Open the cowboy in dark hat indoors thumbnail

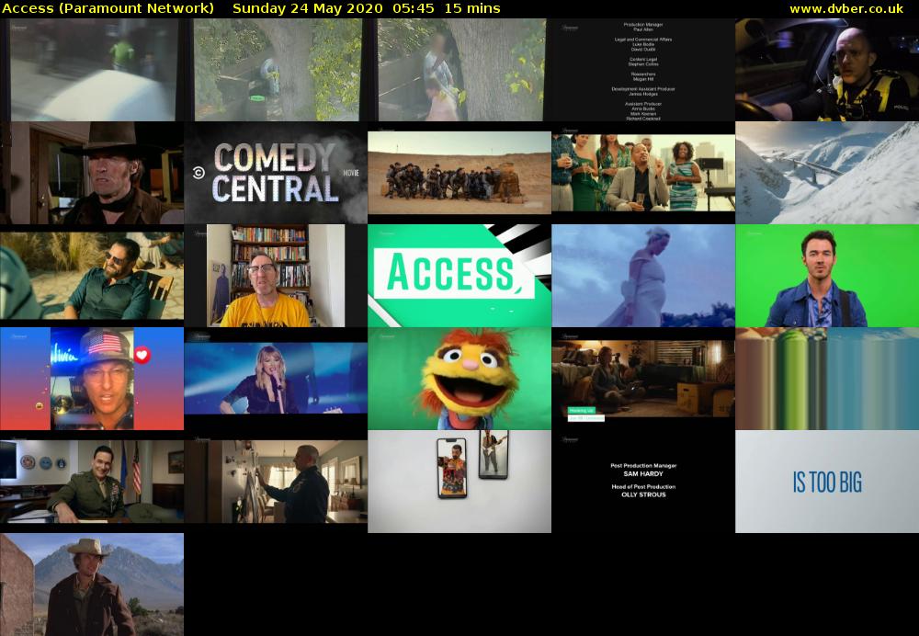pyautogui.click(x=92, y=173)
